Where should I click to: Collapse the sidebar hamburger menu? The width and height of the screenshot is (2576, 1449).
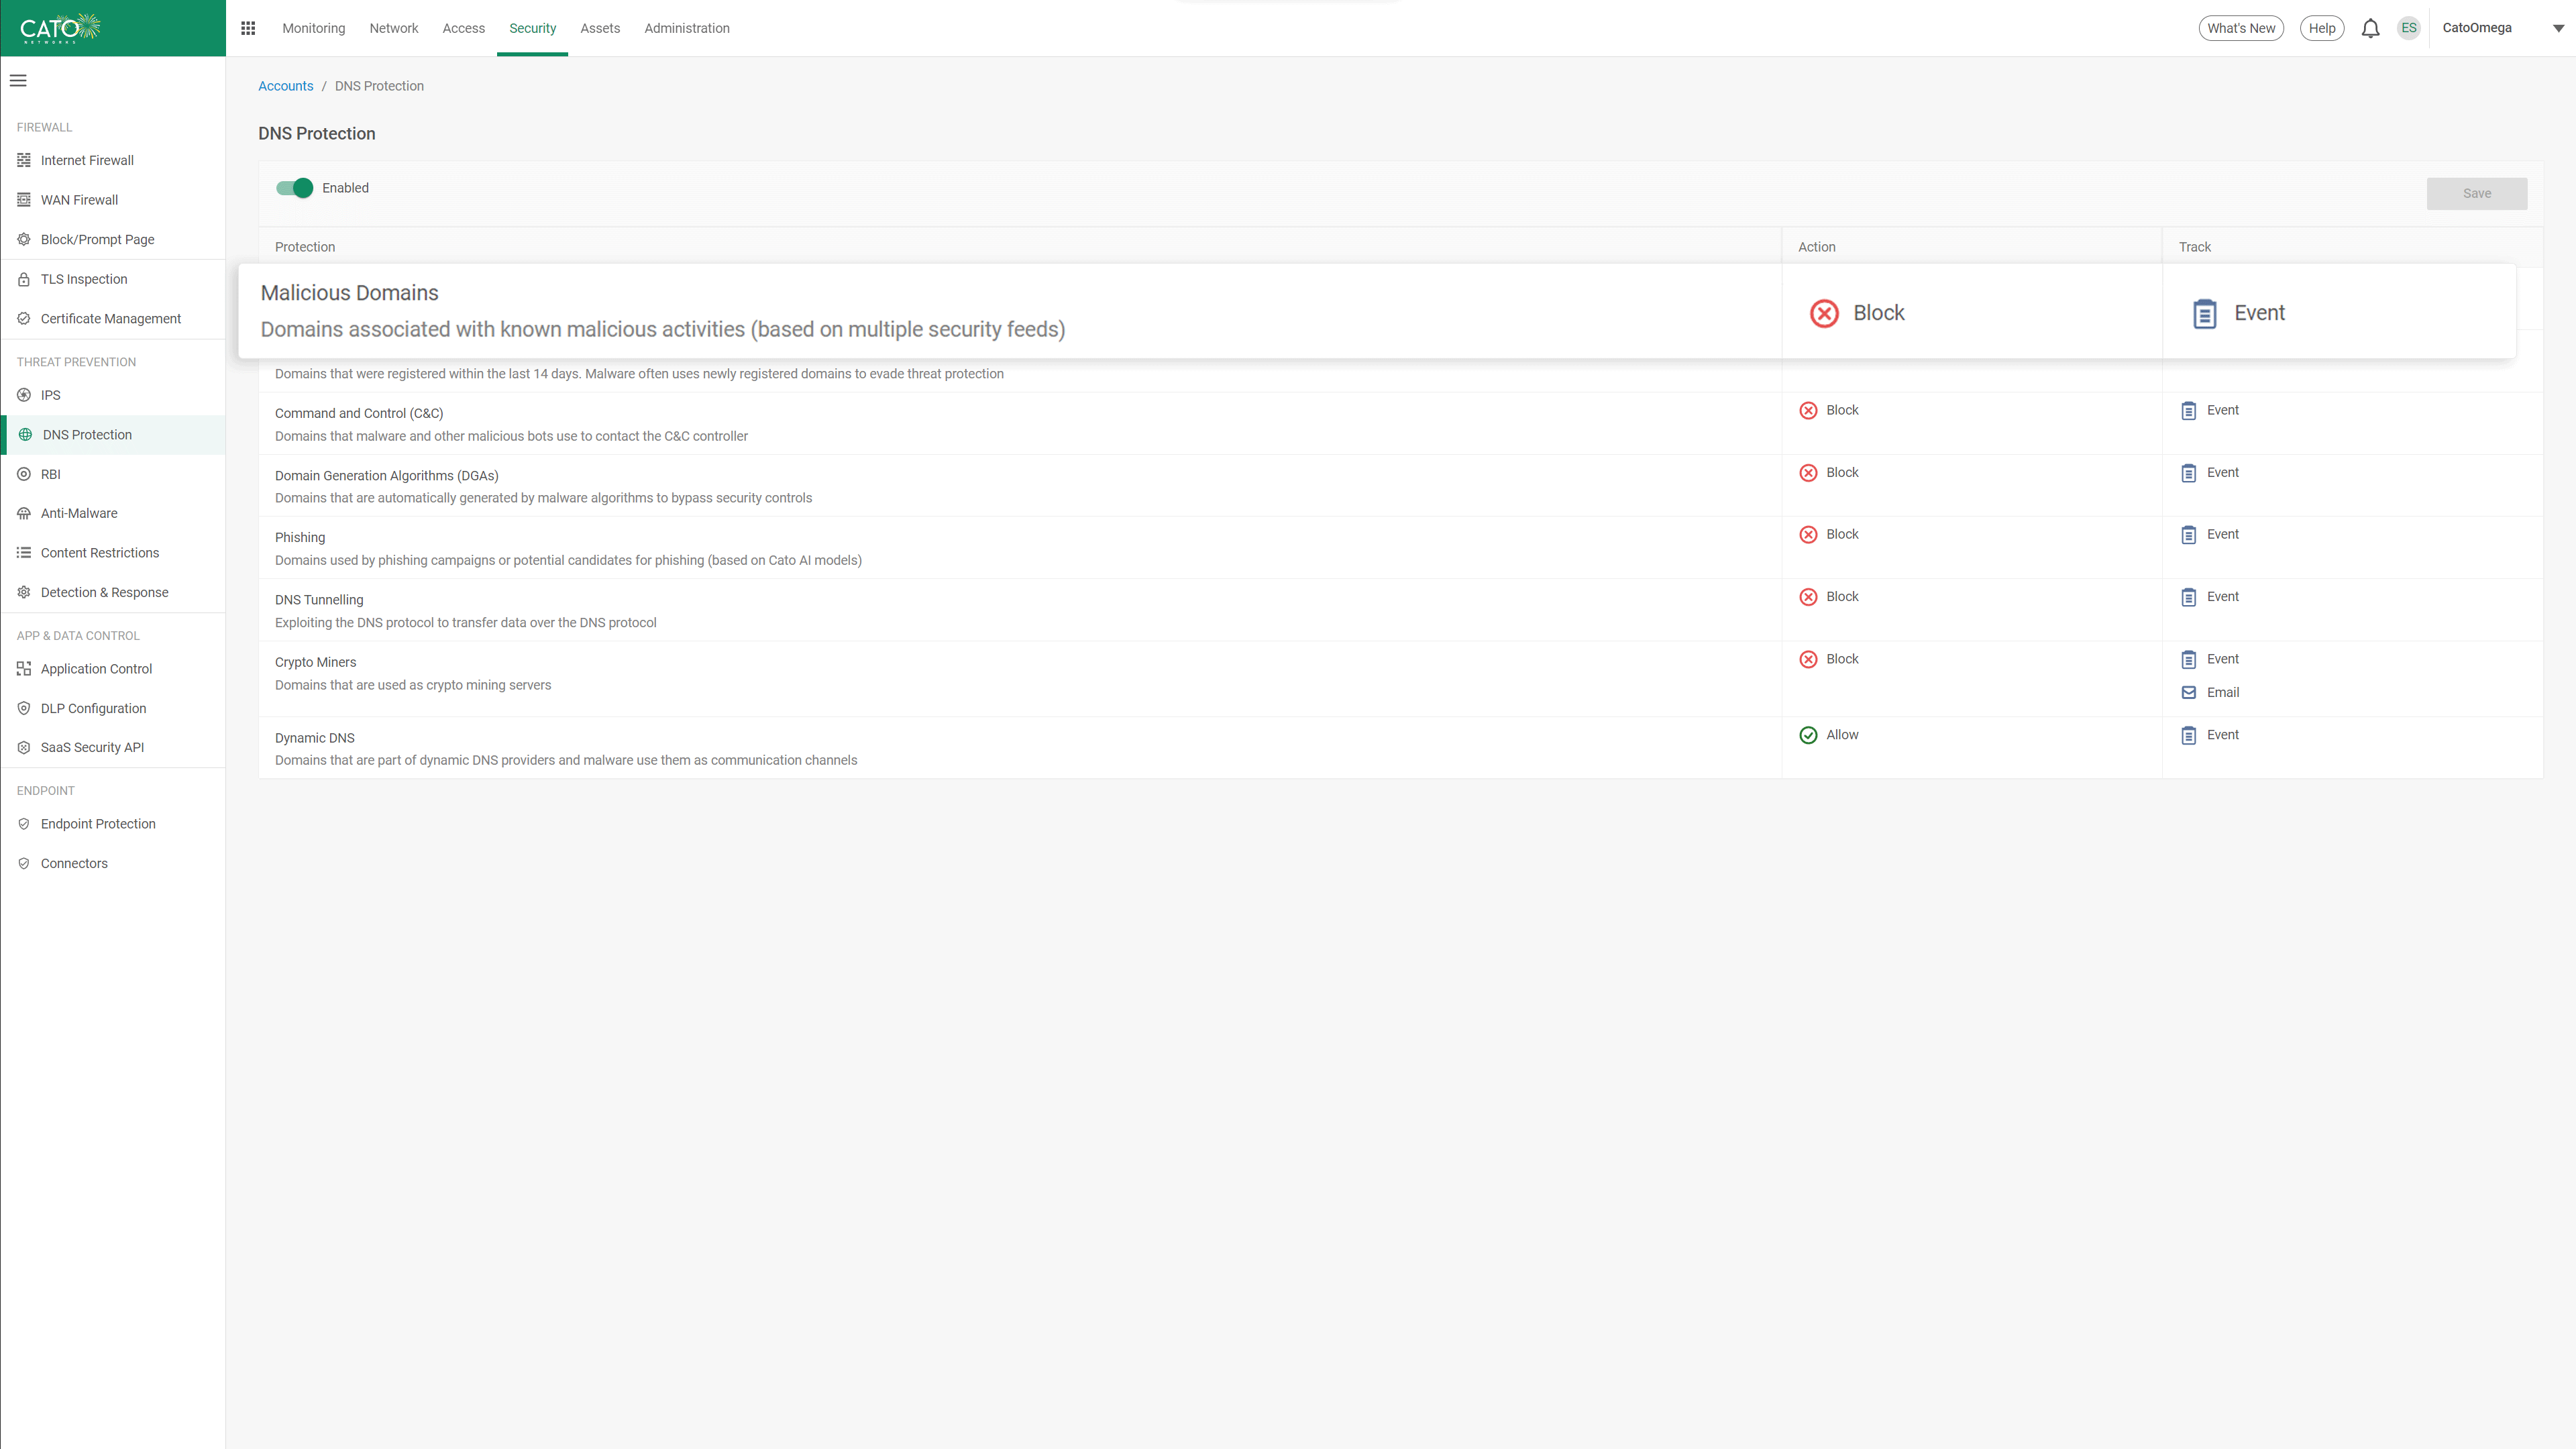click(x=18, y=80)
